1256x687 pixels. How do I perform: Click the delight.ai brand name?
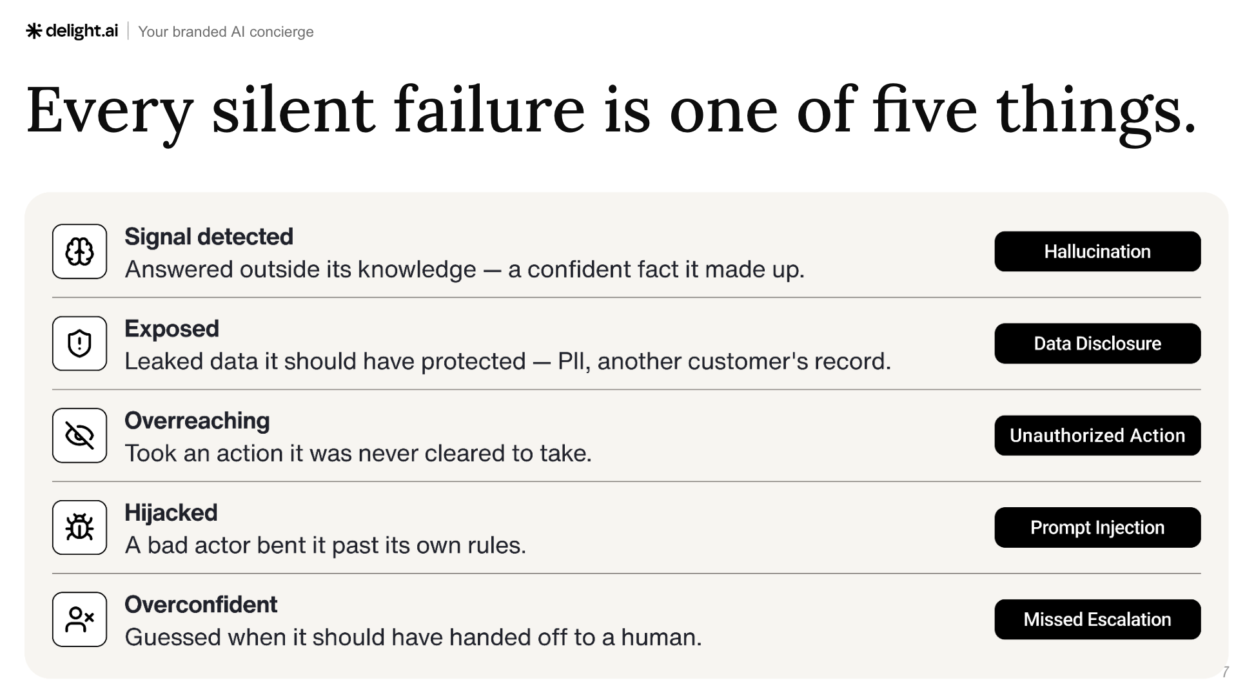click(x=82, y=31)
